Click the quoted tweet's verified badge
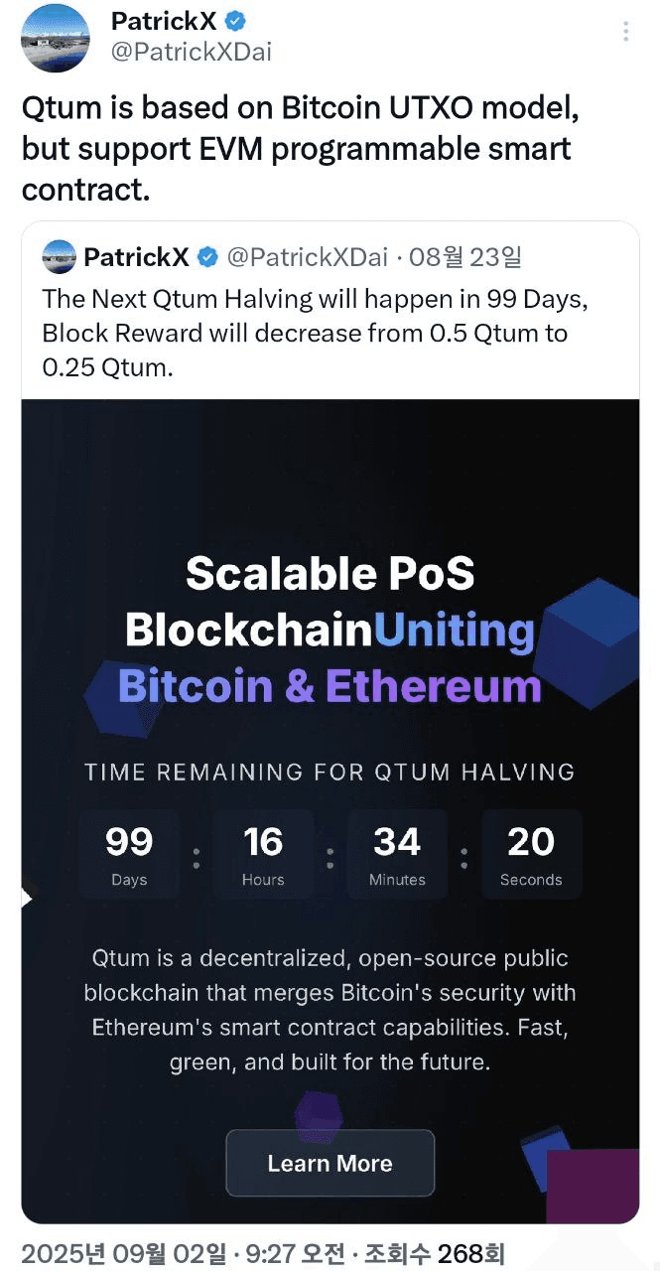This screenshot has width=660, height=1271. (x=207, y=258)
